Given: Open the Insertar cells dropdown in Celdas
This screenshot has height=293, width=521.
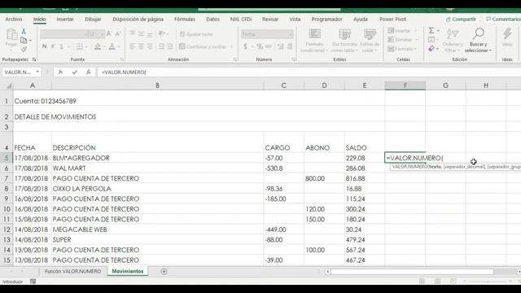Looking at the screenshot, I should (x=415, y=31).
